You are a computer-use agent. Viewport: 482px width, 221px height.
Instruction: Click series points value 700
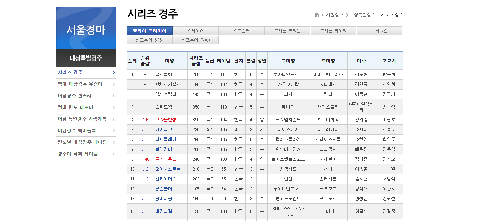click(x=196, y=75)
